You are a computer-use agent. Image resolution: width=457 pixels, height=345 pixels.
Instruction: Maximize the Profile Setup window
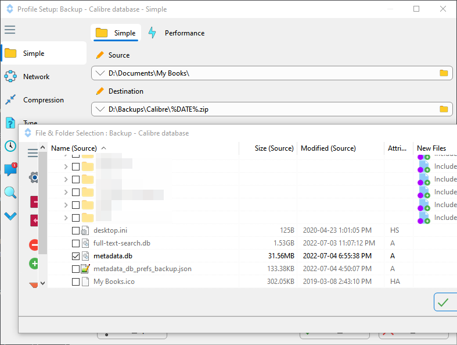click(x=416, y=9)
